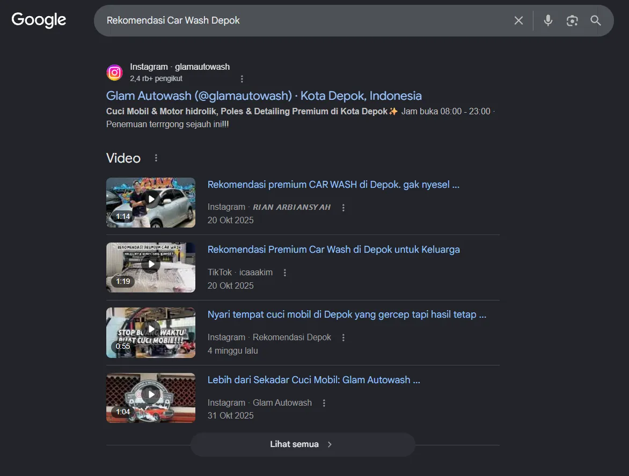Open Glam Autowash (@glamautowash) Kota Depok link
The width and height of the screenshot is (629, 476).
[264, 96]
